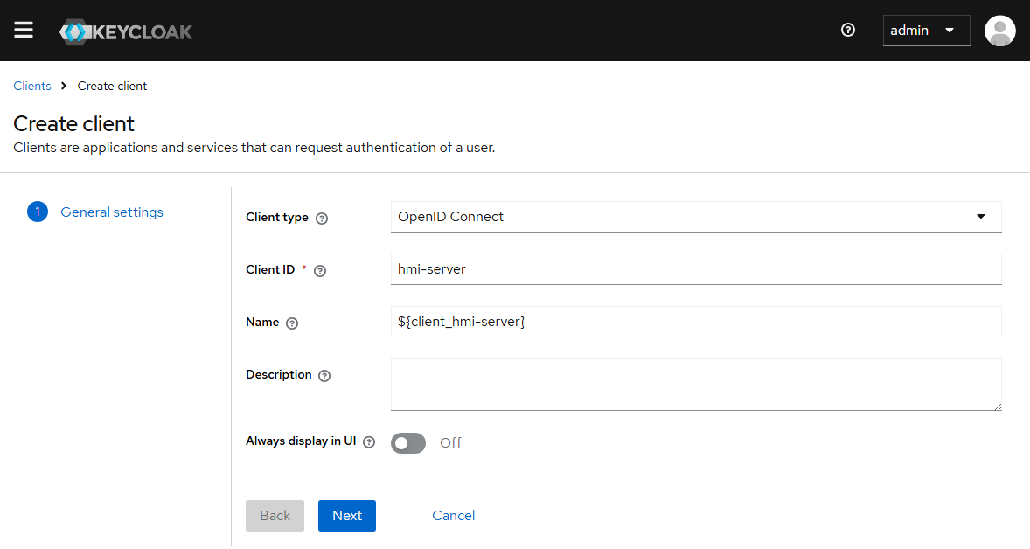Show help for Client ID field
Image resolution: width=1030 pixels, height=549 pixels.
(x=320, y=271)
